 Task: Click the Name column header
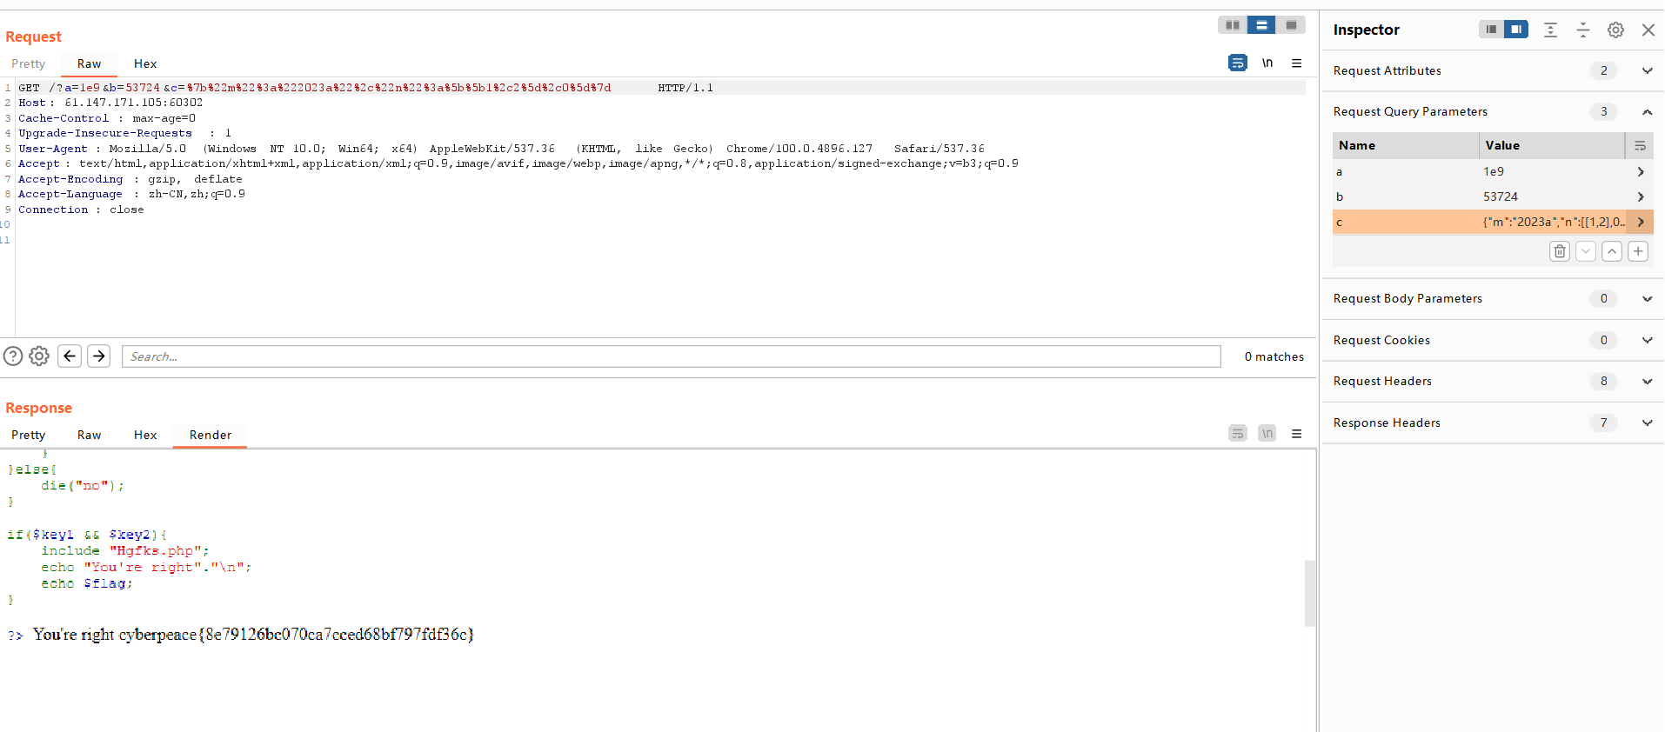1405,145
